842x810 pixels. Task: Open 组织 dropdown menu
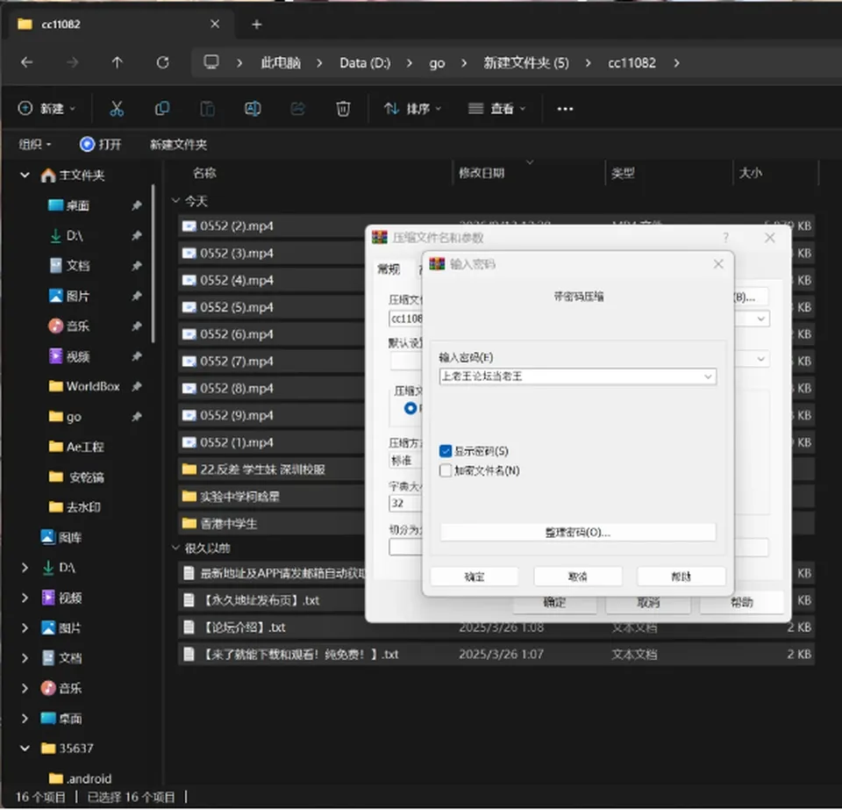pyautogui.click(x=35, y=144)
